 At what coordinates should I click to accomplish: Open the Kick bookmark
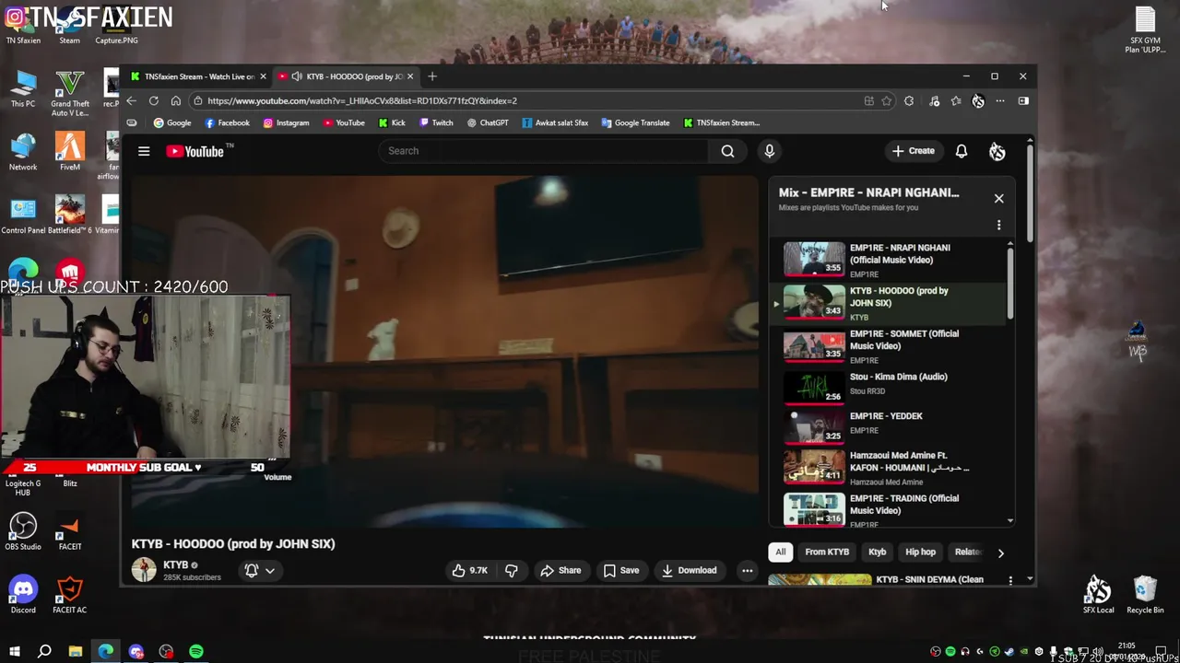tap(392, 122)
